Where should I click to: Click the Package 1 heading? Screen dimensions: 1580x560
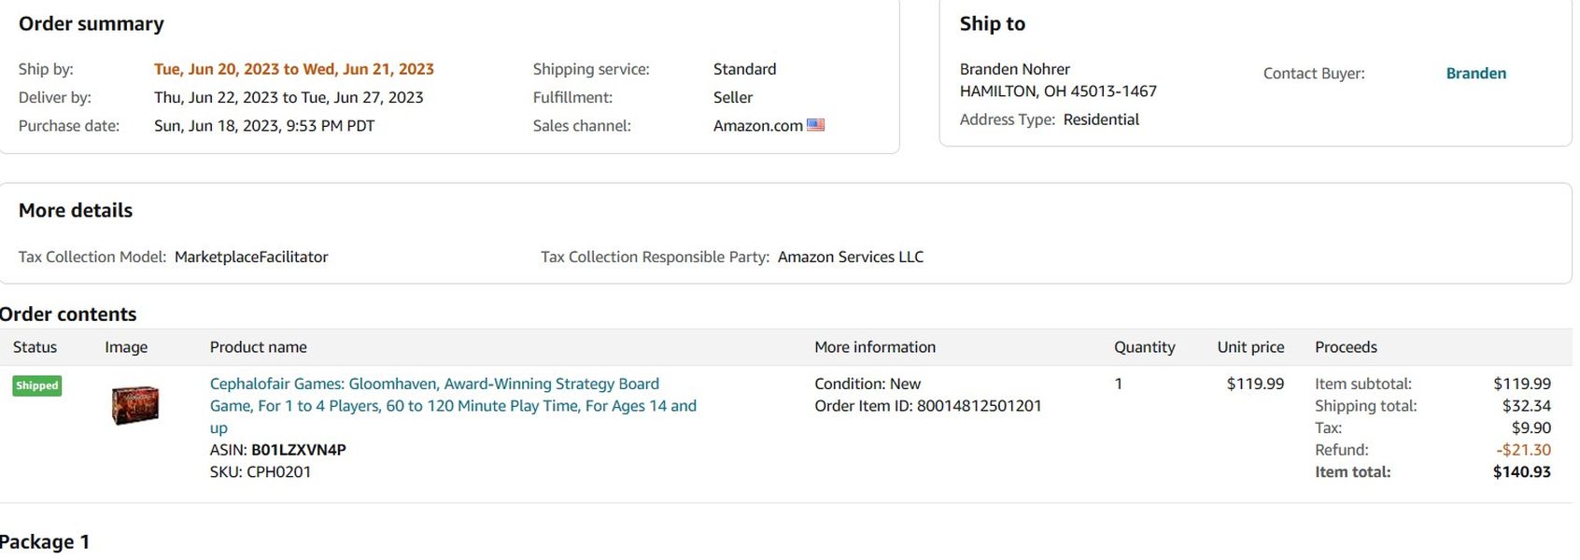(44, 542)
